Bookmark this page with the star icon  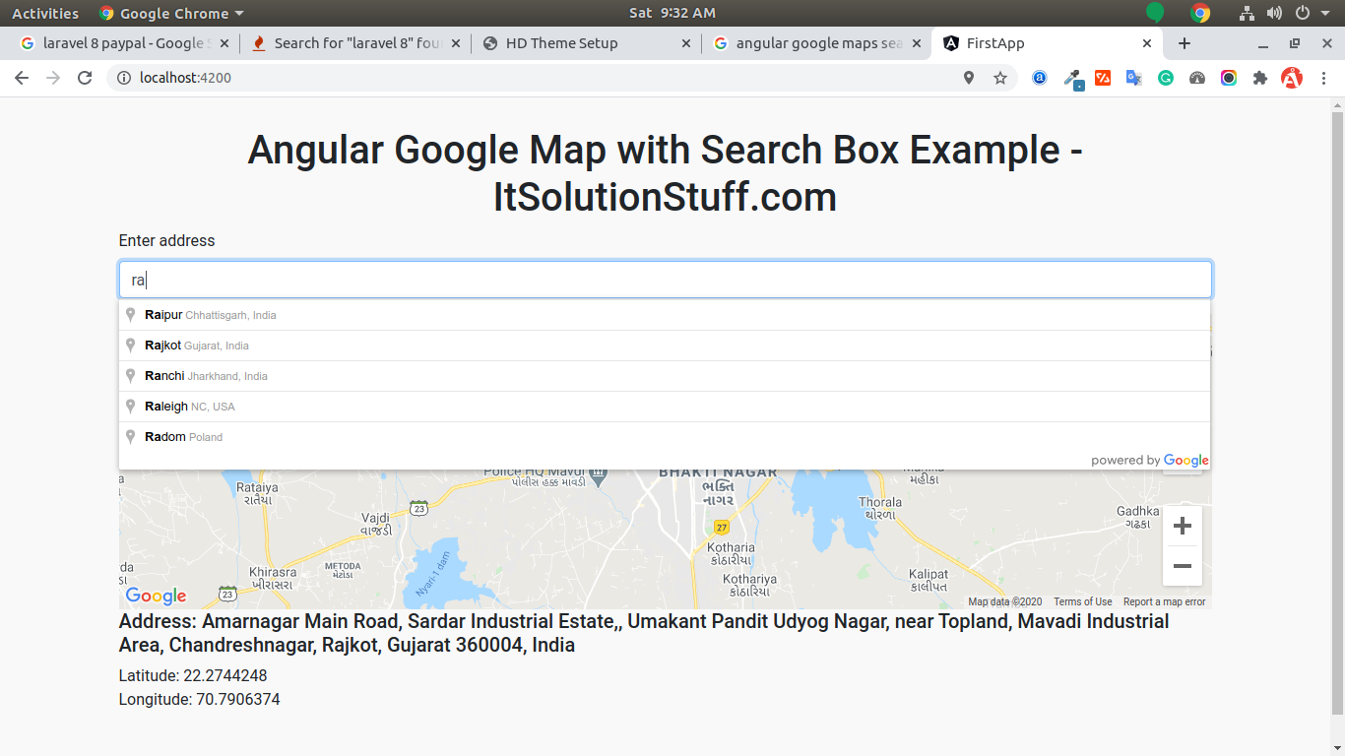point(1000,78)
